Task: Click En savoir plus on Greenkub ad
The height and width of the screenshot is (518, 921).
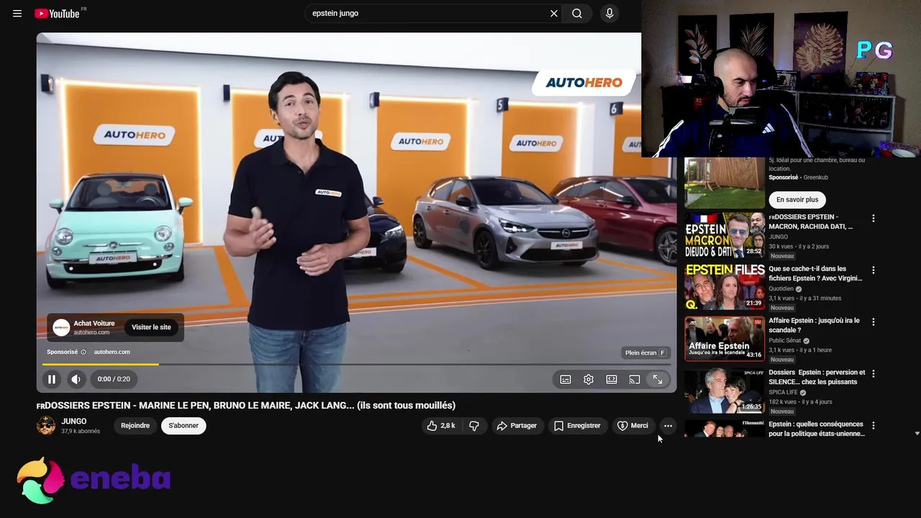Action: 797,199
